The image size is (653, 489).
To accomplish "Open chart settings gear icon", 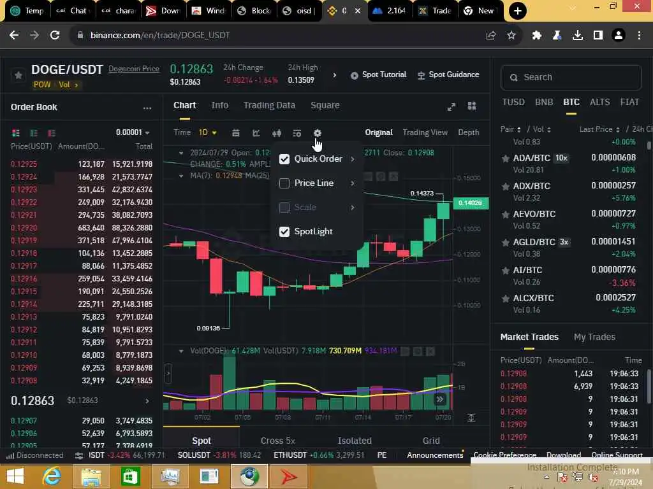I will (318, 133).
